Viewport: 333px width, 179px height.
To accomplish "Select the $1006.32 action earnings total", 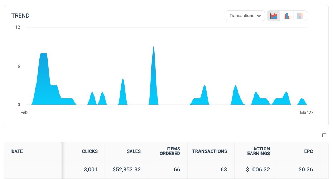I will click(x=258, y=169).
